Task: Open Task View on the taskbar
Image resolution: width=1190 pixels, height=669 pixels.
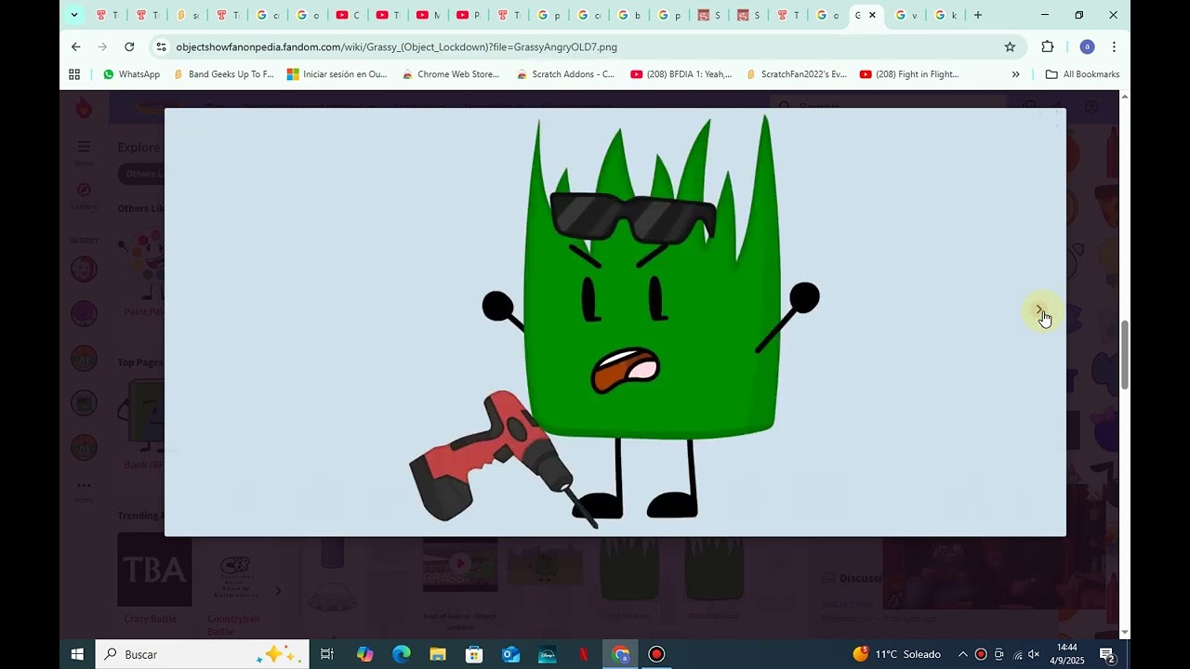Action: (x=327, y=654)
